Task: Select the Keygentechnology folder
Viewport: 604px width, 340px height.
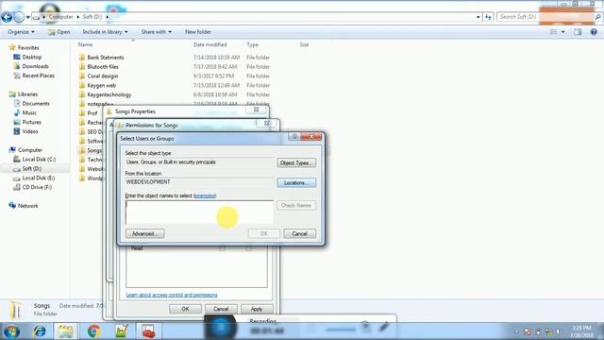Action: point(109,94)
